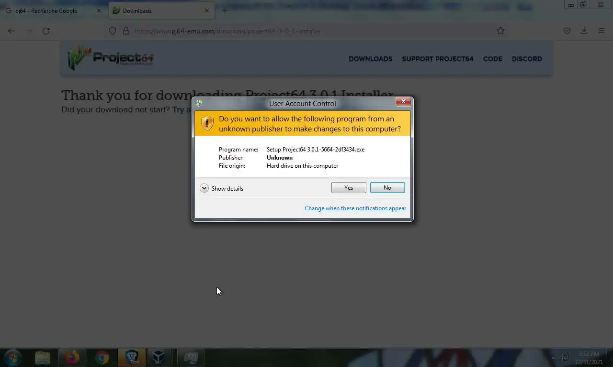This screenshot has height=367, width=613.
Task: Click the small shield icon in dialog title bar
Action: tap(199, 103)
